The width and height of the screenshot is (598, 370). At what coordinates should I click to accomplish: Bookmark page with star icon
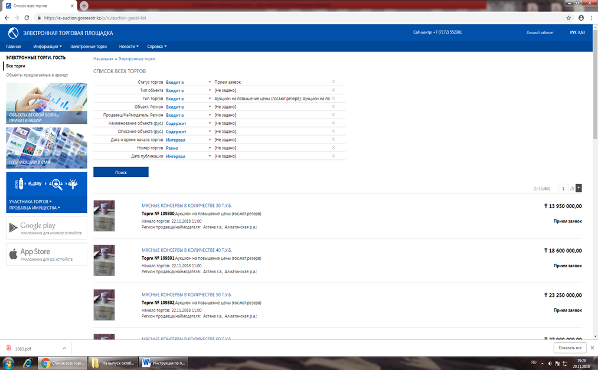568,18
